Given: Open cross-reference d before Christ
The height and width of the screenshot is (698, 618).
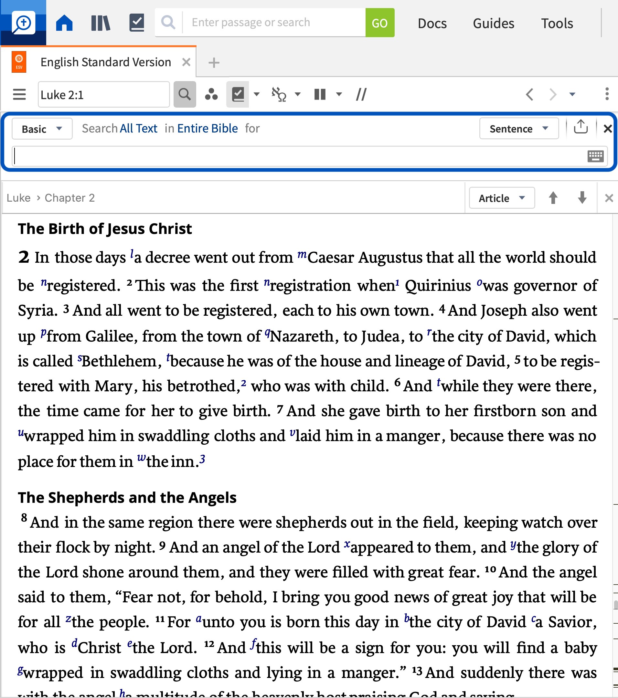Looking at the screenshot, I should pos(74,643).
